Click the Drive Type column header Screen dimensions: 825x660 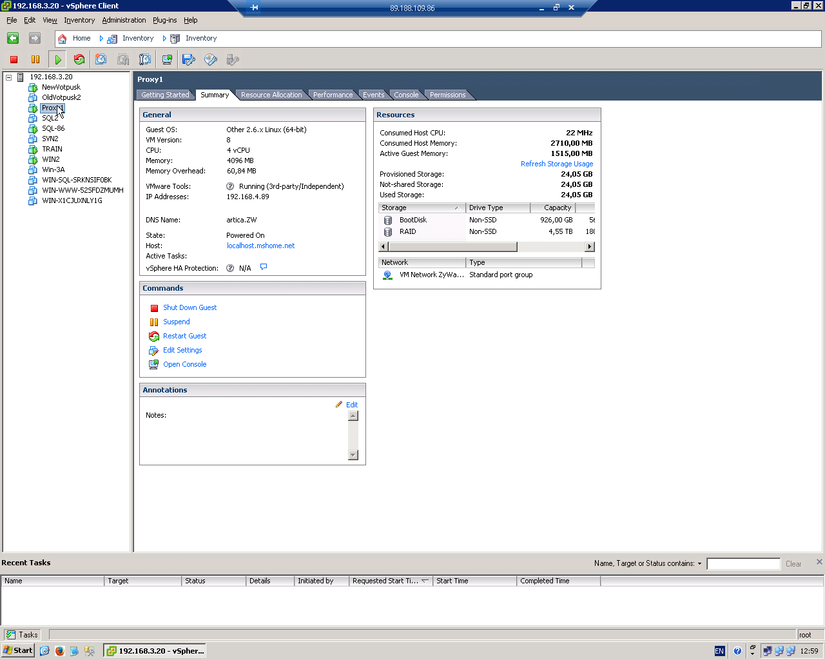pyautogui.click(x=498, y=208)
